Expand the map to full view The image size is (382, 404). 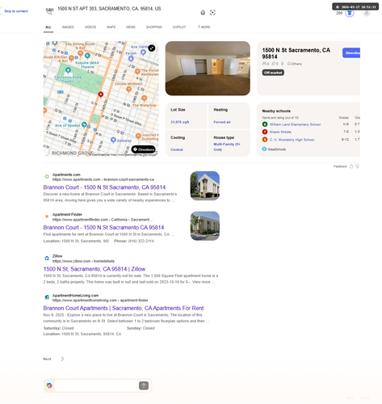point(152,48)
